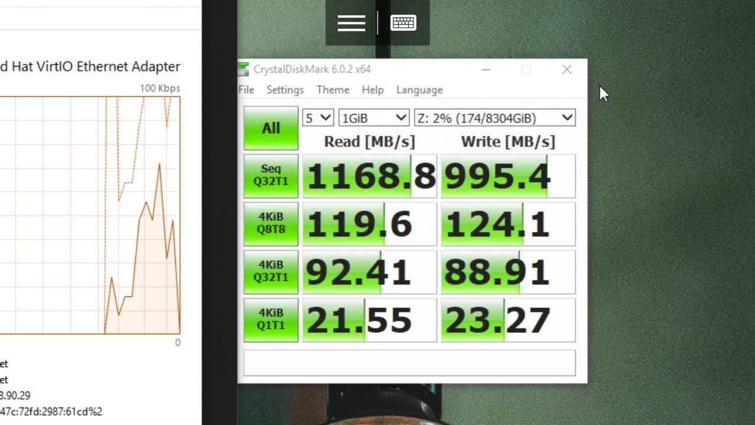Start the 4KiB Q32T1 benchmark test
This screenshot has width=755, height=425.
tap(271, 272)
